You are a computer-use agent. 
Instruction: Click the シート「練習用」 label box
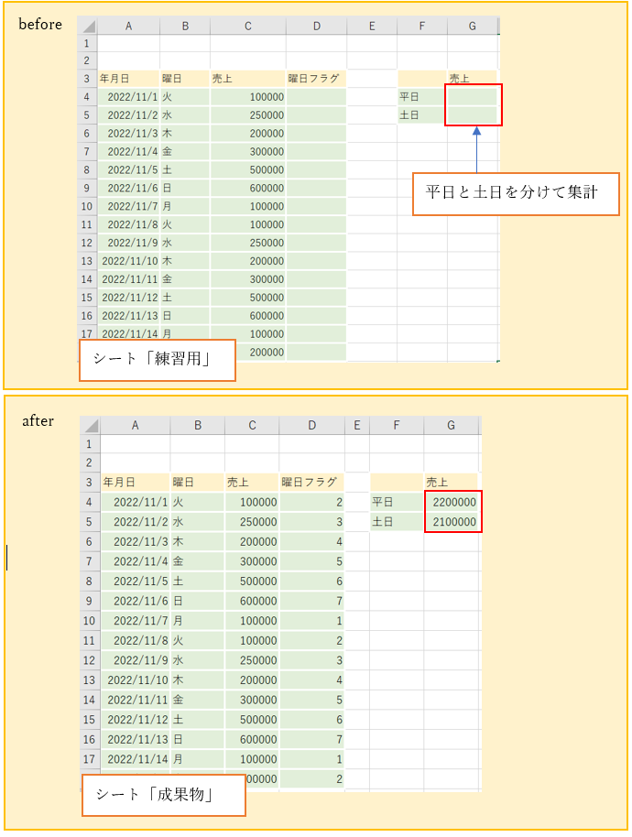tap(158, 361)
